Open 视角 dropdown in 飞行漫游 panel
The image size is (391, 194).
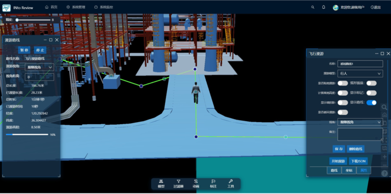[360, 122]
